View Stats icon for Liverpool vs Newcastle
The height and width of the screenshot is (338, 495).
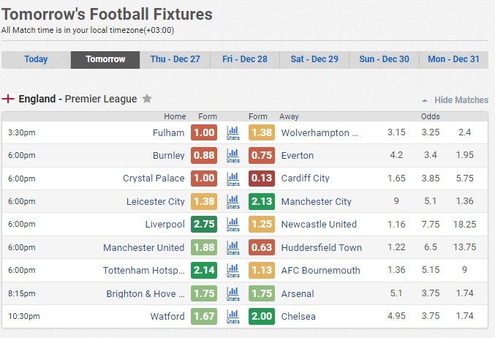pyautogui.click(x=233, y=225)
